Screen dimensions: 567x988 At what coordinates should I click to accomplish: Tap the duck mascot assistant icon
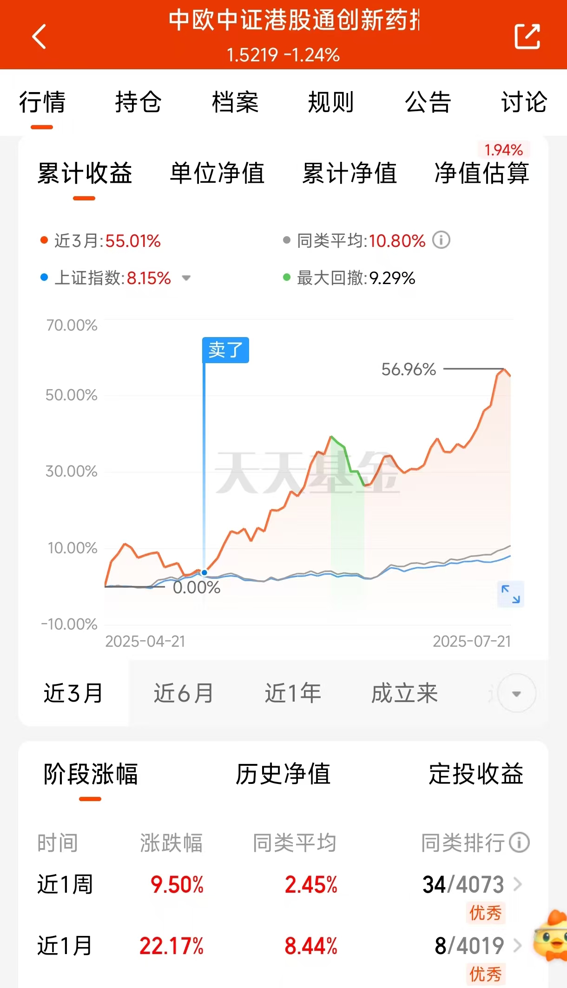coord(550,935)
